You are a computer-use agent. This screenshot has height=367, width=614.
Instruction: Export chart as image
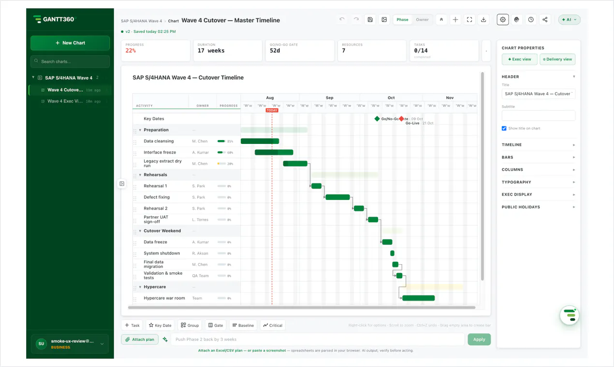point(384,20)
